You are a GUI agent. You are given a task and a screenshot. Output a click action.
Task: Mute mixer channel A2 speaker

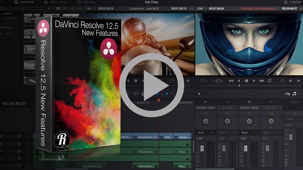[227, 113]
